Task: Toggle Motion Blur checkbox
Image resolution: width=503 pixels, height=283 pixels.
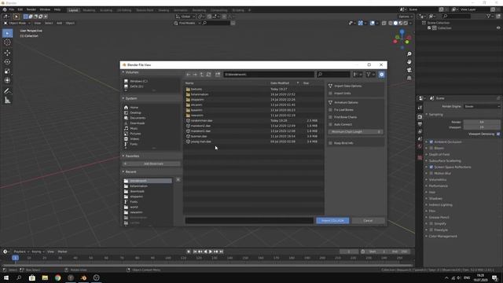Action: pos(431,173)
